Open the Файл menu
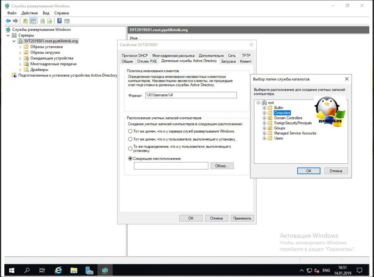This screenshot has height=277, width=374. 12,13
